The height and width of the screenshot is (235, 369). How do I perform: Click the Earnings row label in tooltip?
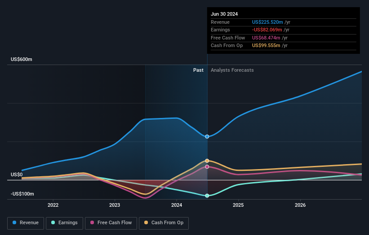(x=220, y=30)
